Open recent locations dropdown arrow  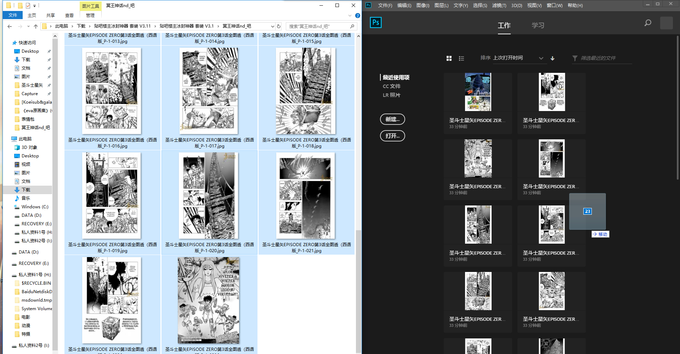coord(28,26)
